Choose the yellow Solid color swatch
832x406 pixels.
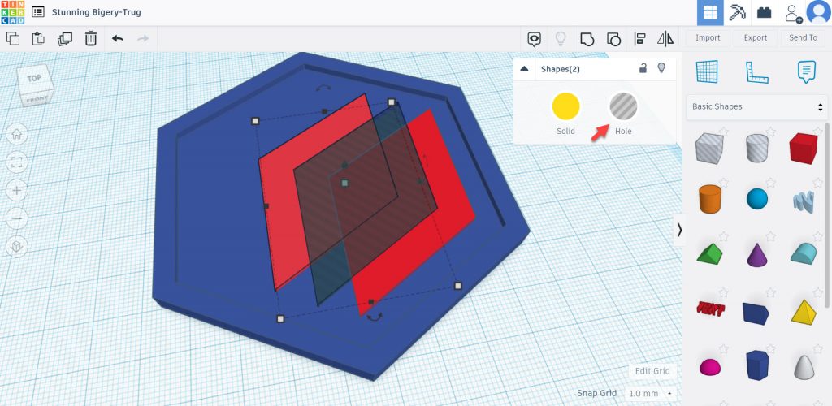pos(565,107)
